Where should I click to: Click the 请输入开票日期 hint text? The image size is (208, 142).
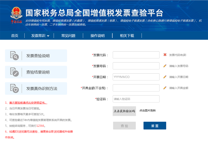coord(179,77)
